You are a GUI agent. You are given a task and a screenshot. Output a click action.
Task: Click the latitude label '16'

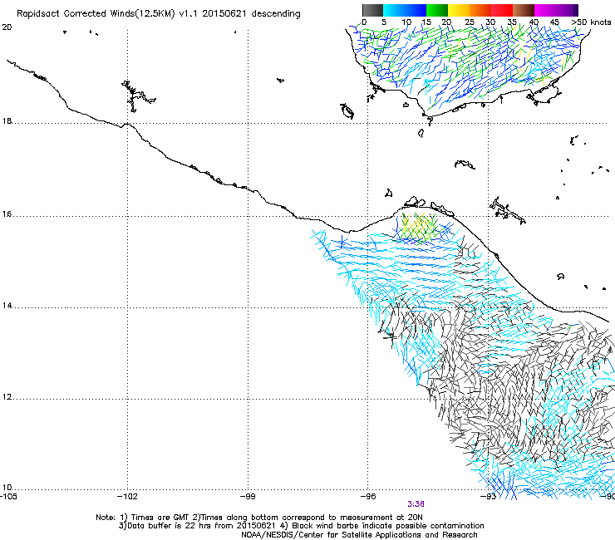coord(7,214)
